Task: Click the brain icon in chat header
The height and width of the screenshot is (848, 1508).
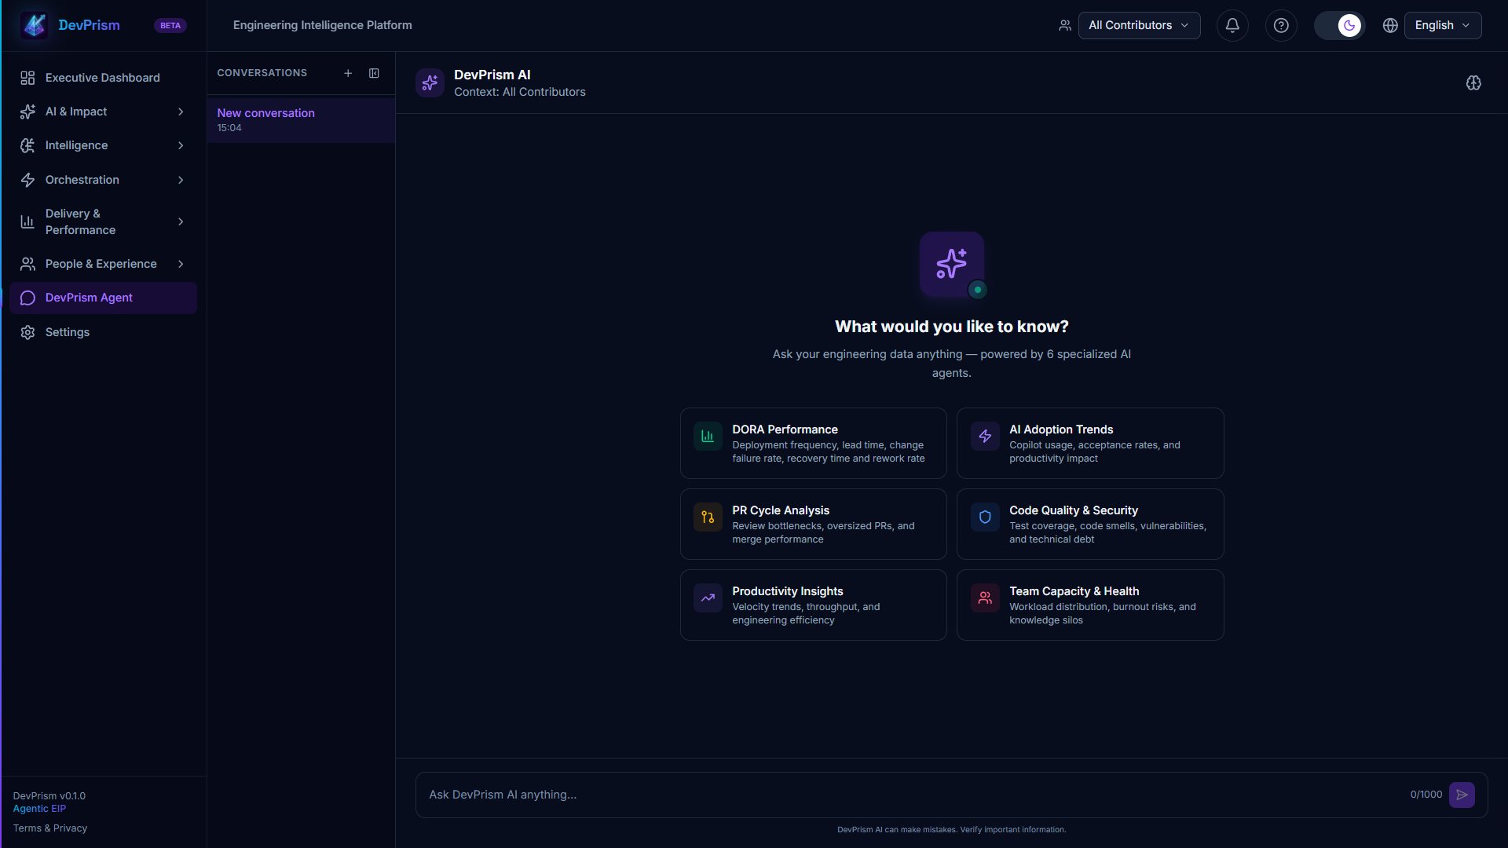Action: (1473, 82)
